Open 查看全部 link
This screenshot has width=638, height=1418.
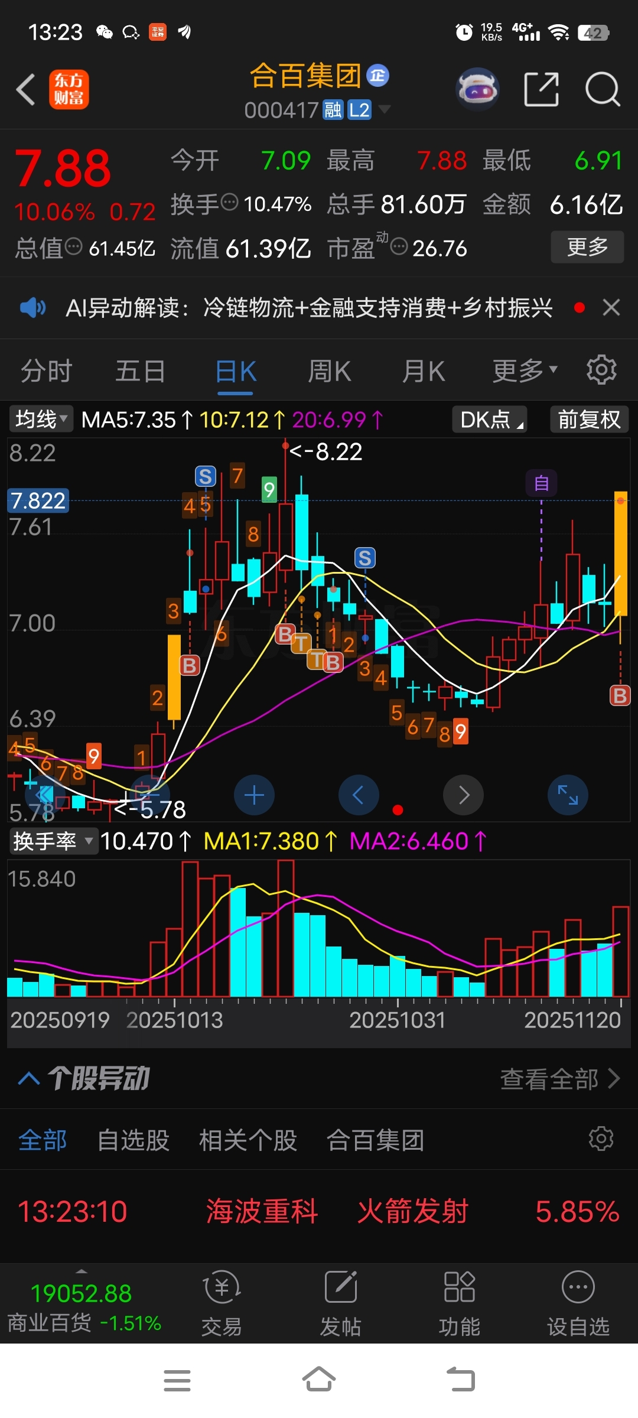[x=559, y=1079]
